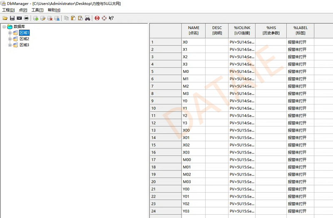Image resolution: width=333 pixels, height=218 pixels.
Task: Click the NAME [点名] column header
Action: click(x=194, y=30)
